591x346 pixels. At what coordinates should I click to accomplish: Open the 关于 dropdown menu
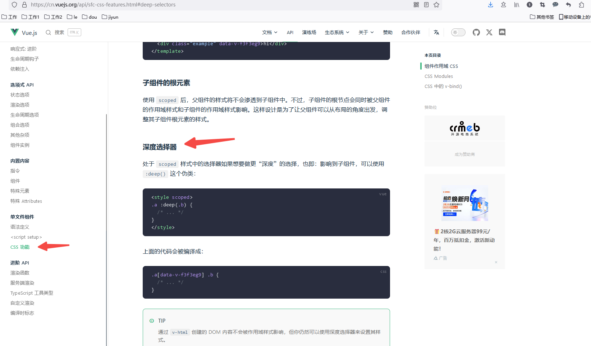[x=366, y=32]
